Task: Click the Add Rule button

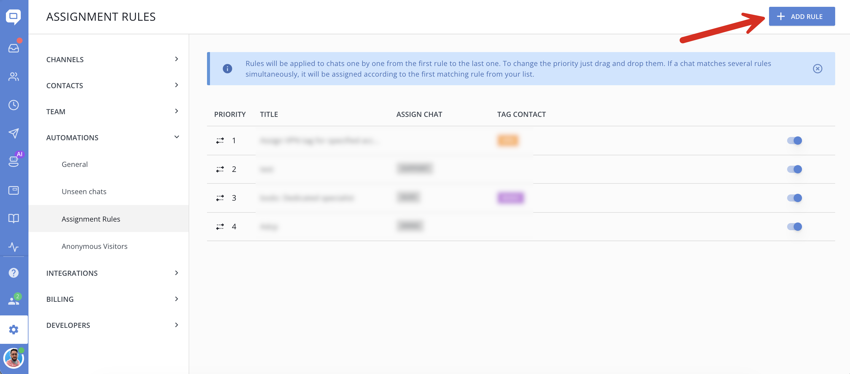Action: (801, 16)
